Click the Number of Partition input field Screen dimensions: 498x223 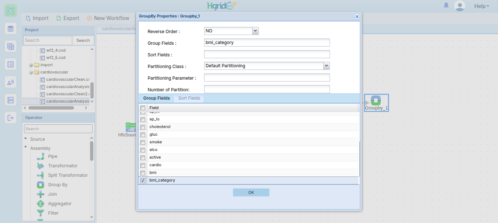pos(267,89)
